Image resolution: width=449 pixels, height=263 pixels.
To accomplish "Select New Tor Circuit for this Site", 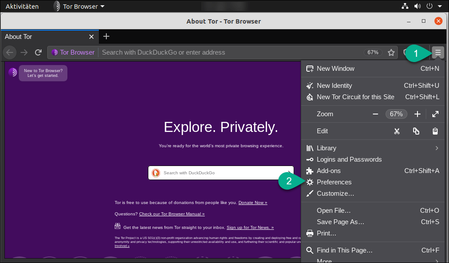I will point(372,97).
